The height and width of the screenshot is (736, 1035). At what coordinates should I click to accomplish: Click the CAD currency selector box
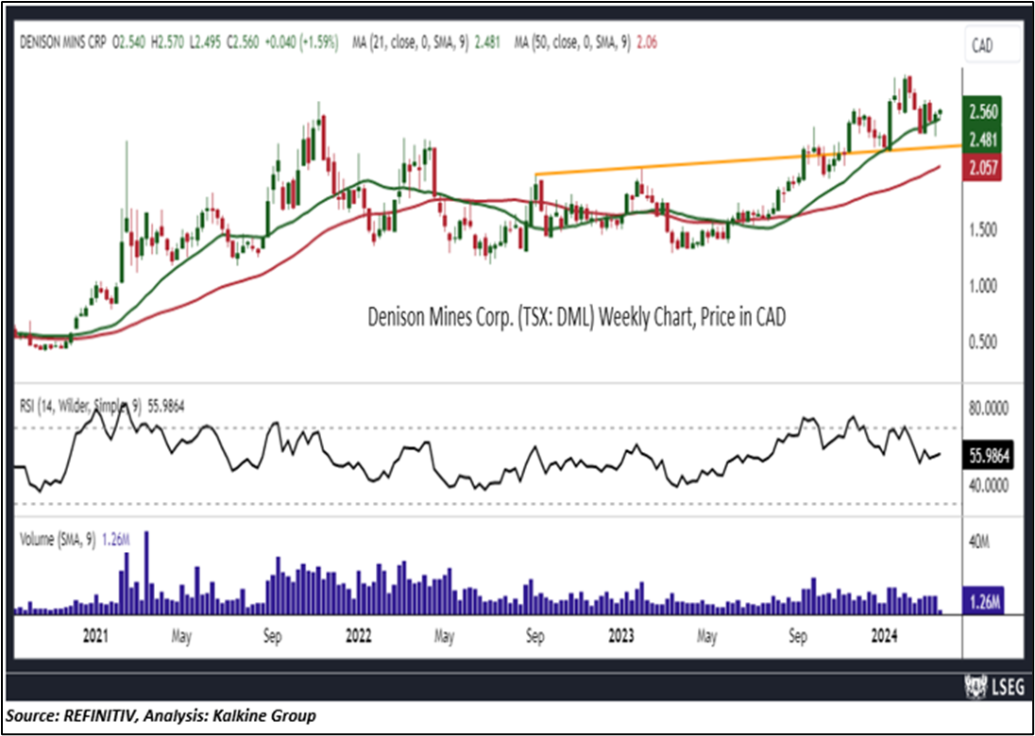coord(993,45)
